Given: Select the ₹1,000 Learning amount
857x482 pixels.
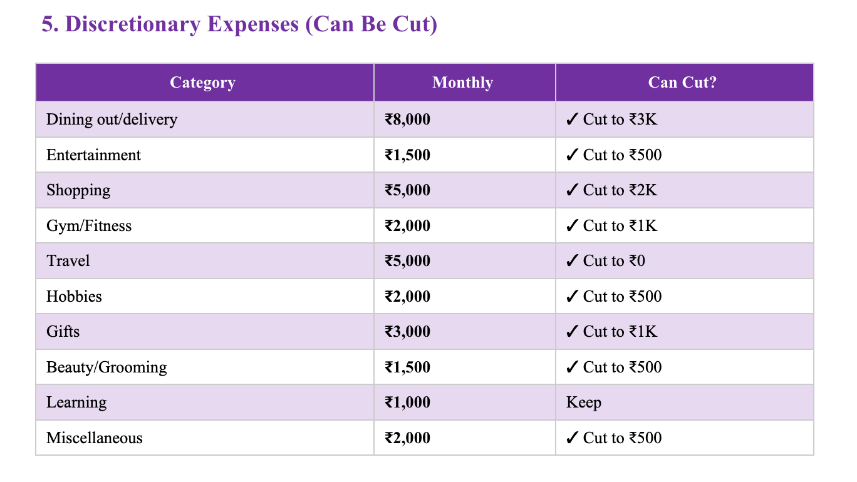Looking at the screenshot, I should tap(408, 403).
